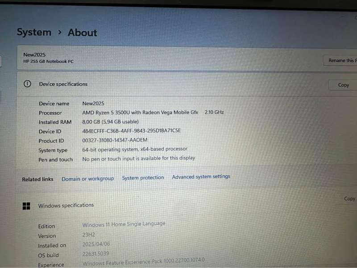Click the About breadcrumb heading
Screen dimensions: 357x268
coord(83,33)
